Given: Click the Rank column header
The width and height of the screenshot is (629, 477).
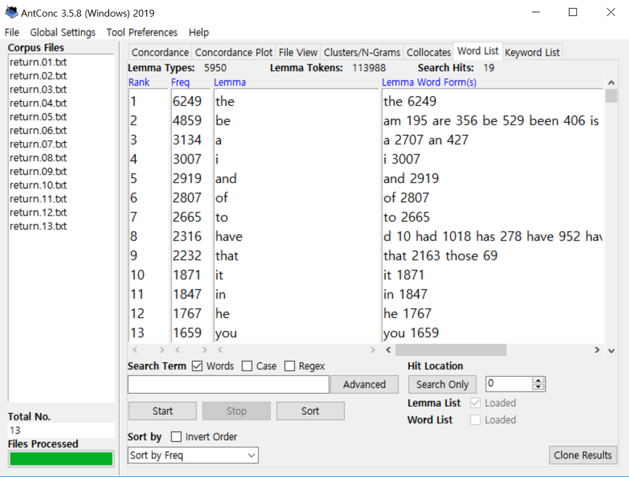Looking at the screenshot, I should click(139, 82).
